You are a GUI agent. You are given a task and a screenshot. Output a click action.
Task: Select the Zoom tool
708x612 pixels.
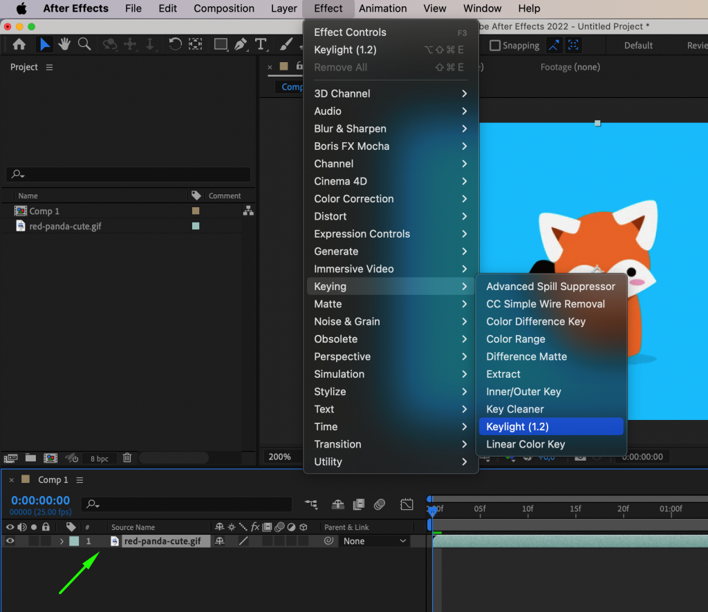(84, 44)
